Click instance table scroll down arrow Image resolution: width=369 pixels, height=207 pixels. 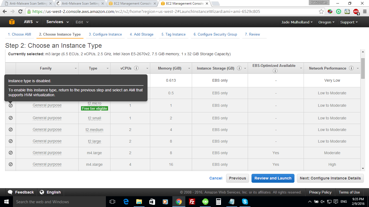click(x=363, y=168)
